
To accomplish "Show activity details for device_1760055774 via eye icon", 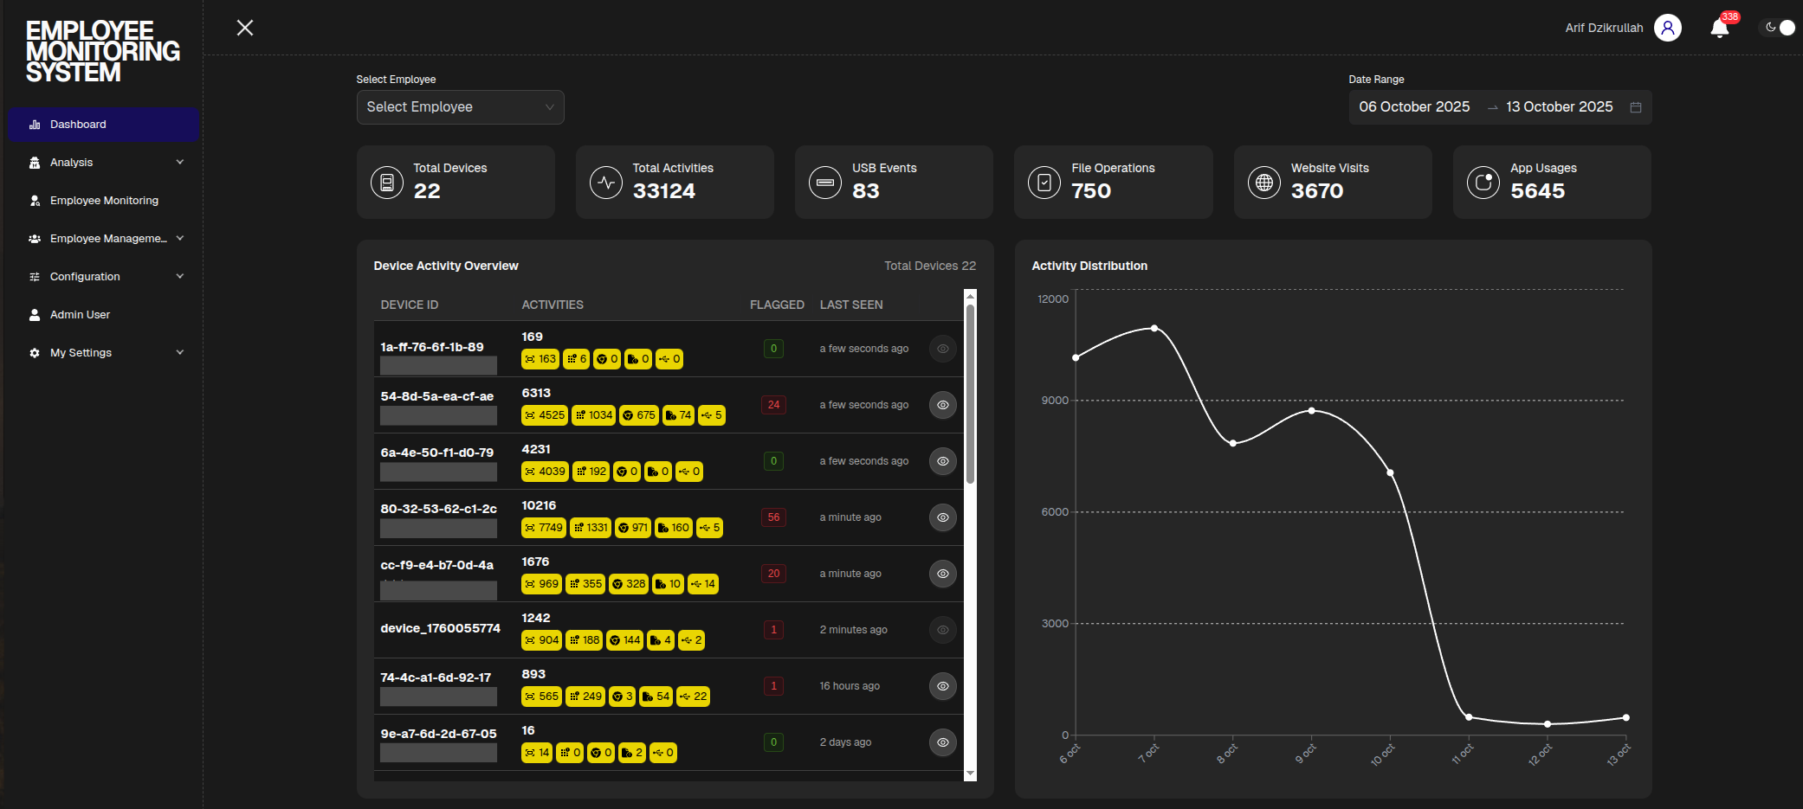I will click(942, 630).
